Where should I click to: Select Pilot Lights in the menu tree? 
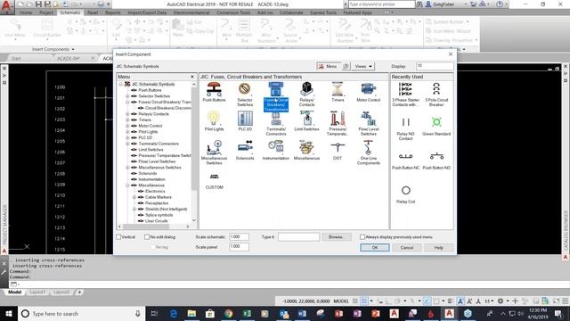point(148,132)
